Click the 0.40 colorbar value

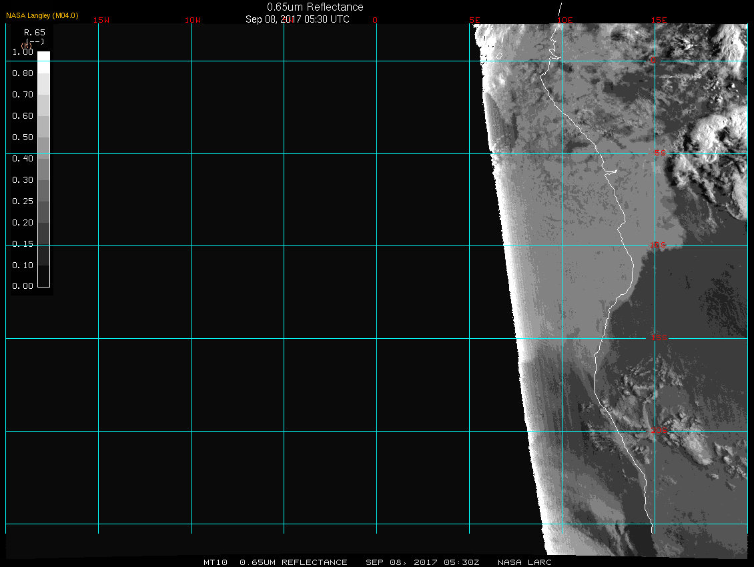tap(23, 158)
